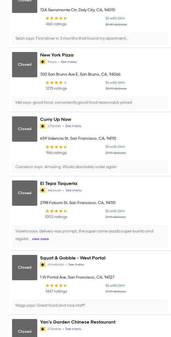Click the star rating for Curry Up Now
The height and width of the screenshot is (337, 171).
(x=56, y=147)
